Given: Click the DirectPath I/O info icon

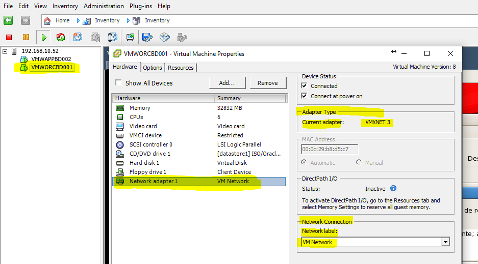Looking at the screenshot, I should click(393, 189).
